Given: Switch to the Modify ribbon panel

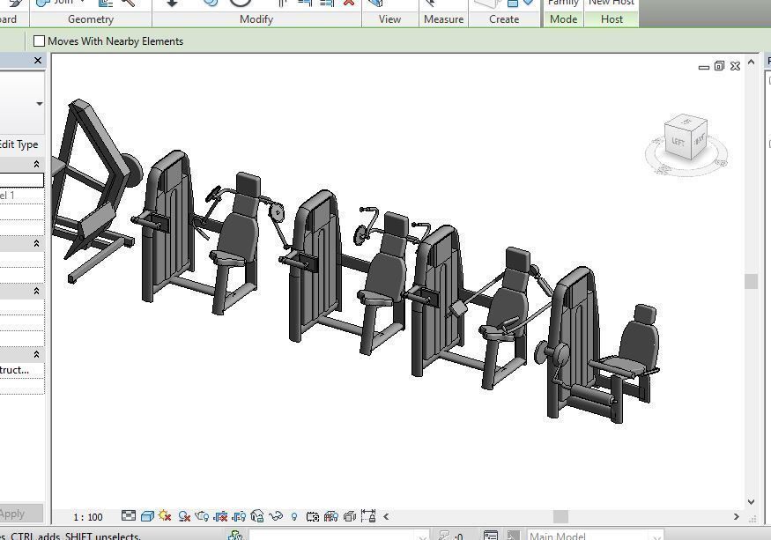Looking at the screenshot, I should [256, 18].
